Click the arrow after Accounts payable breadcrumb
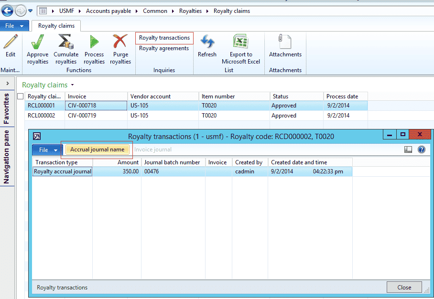434x299 pixels. point(137,11)
